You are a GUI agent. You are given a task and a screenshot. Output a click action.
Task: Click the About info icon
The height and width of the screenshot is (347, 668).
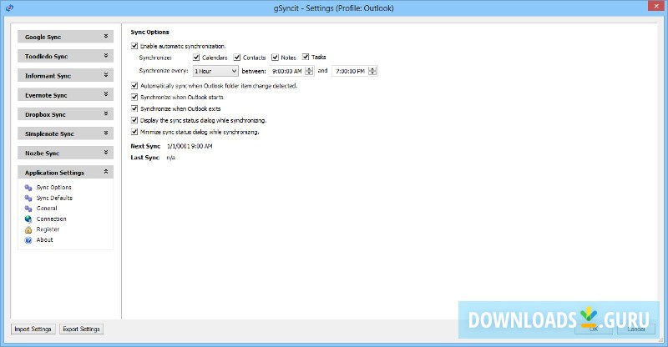(x=28, y=240)
